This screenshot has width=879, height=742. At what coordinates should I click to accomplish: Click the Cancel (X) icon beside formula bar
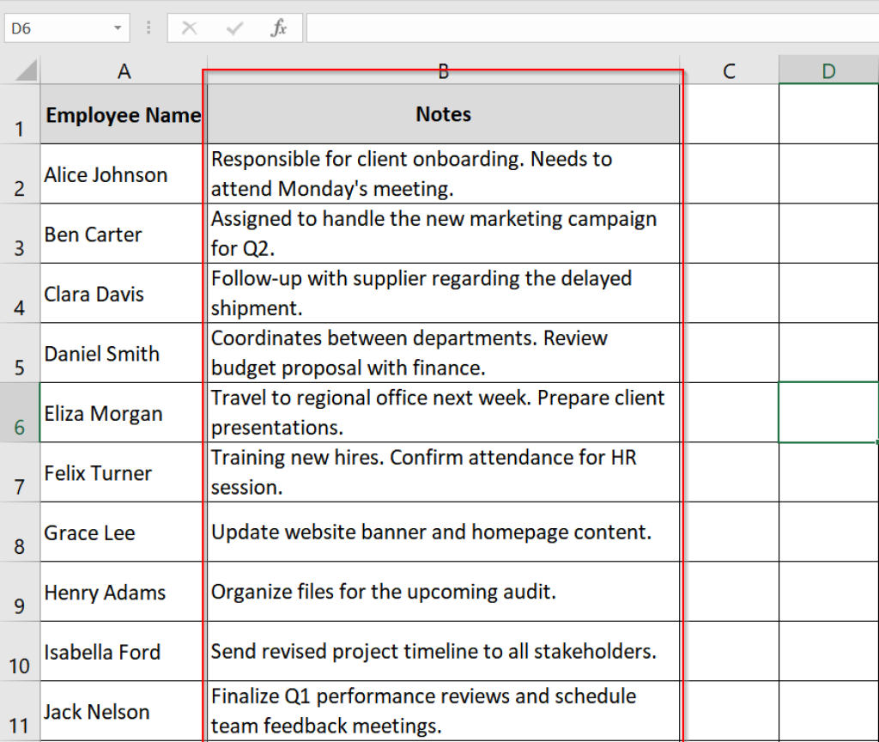click(189, 27)
